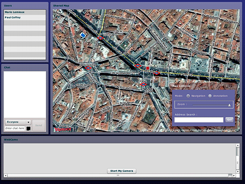Select user Paul Coffey in Users list

[x=25, y=17]
